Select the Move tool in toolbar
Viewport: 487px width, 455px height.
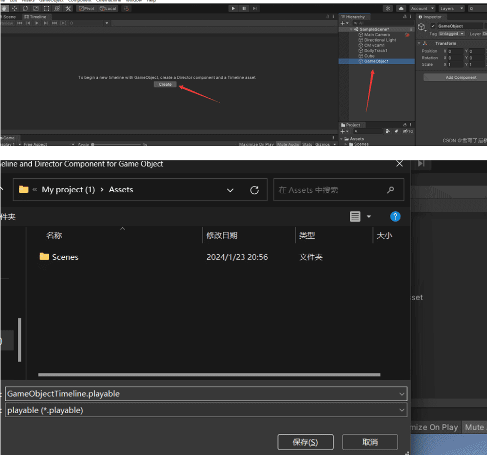(x=14, y=8)
